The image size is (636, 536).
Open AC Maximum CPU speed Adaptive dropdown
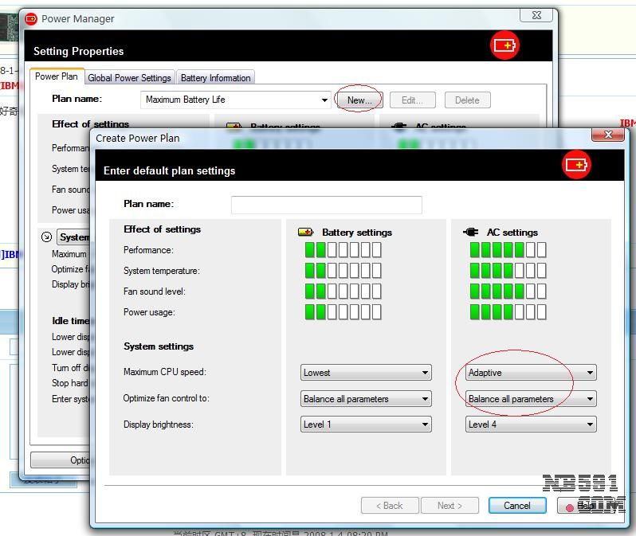531,373
